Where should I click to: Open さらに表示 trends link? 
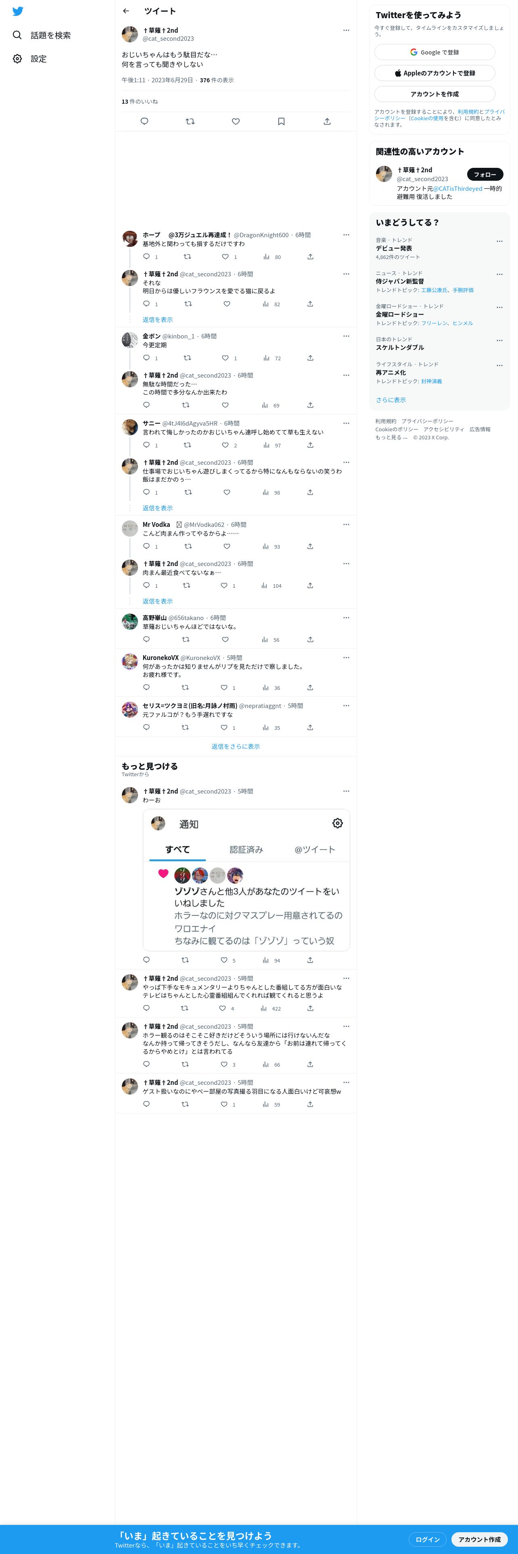point(391,400)
